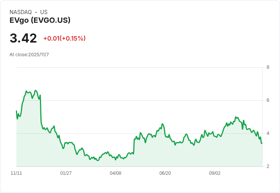Open the EVgo (EVGO.US) stock title
280x193 pixels.
click(x=40, y=21)
